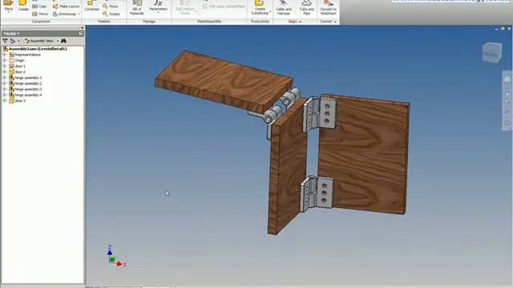Click the Place component tool
This screenshot has width=513, height=288.
[x=9, y=5]
